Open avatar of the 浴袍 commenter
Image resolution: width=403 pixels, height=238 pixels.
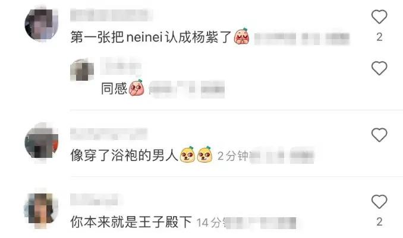click(x=42, y=142)
